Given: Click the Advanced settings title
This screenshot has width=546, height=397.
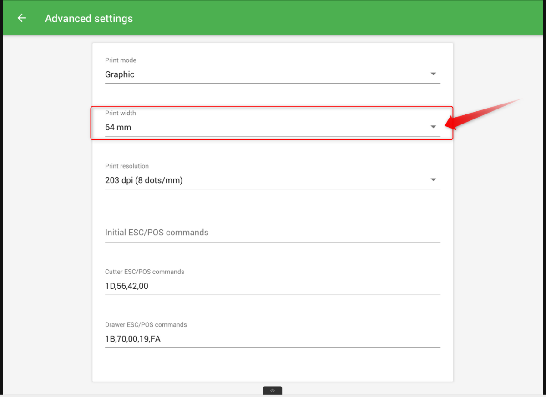Looking at the screenshot, I should coord(89,19).
